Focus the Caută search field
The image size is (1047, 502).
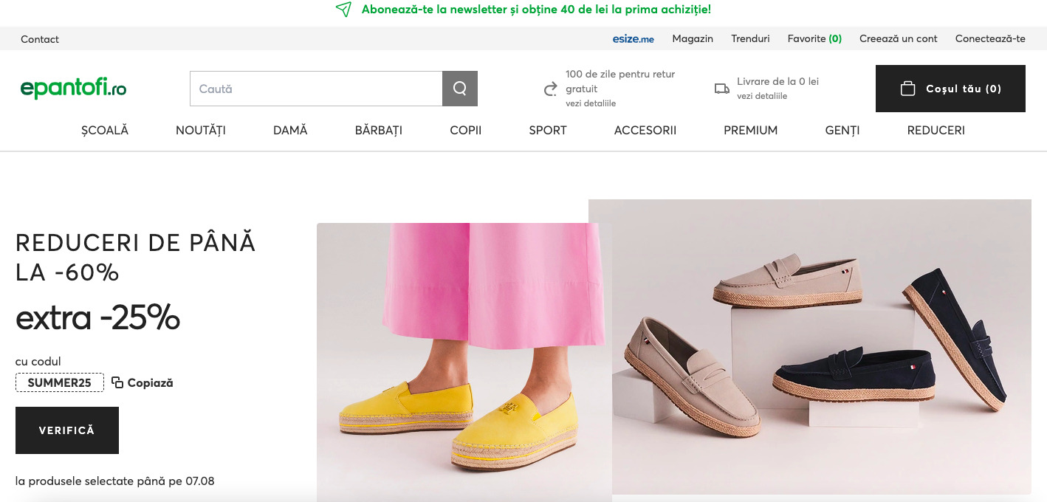tap(316, 89)
